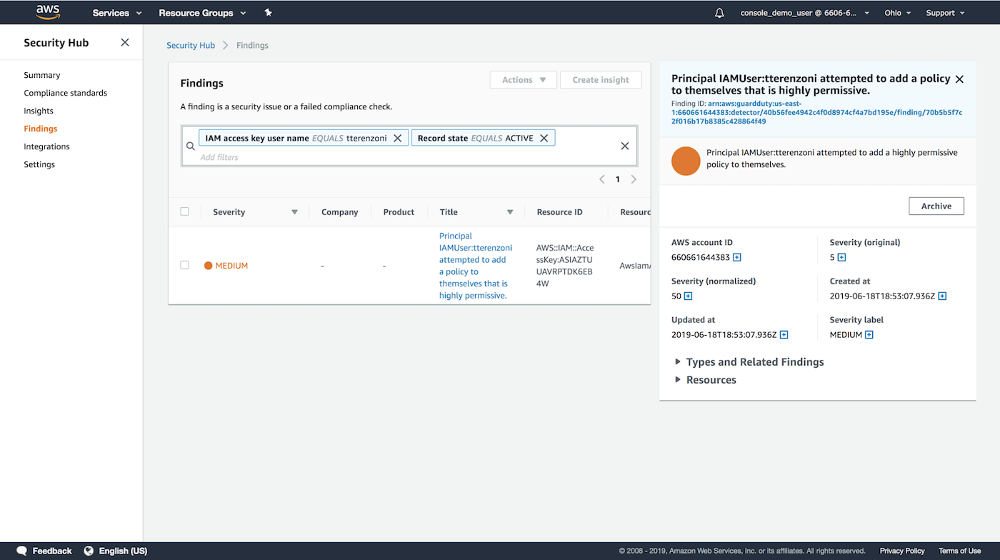Add filter for Severity label MEDIUM
Viewport: 1000px width, 560px height.
pyautogui.click(x=869, y=335)
